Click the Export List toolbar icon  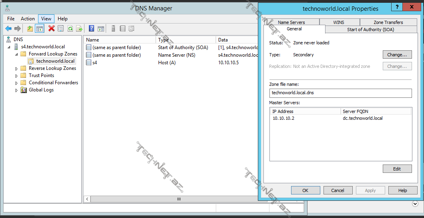79,28
